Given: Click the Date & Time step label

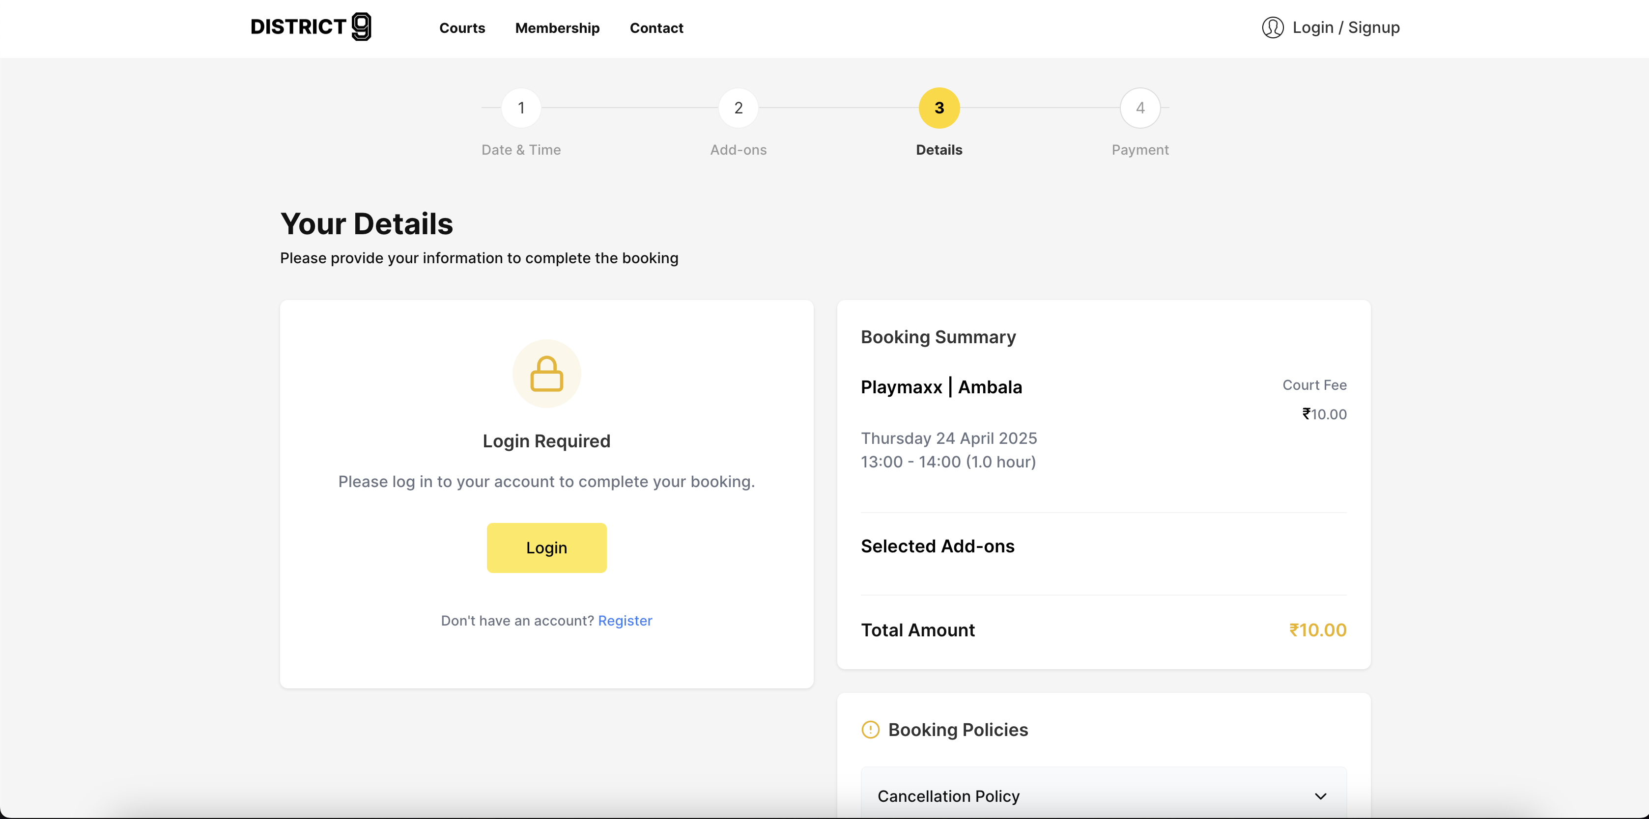Looking at the screenshot, I should click(521, 150).
